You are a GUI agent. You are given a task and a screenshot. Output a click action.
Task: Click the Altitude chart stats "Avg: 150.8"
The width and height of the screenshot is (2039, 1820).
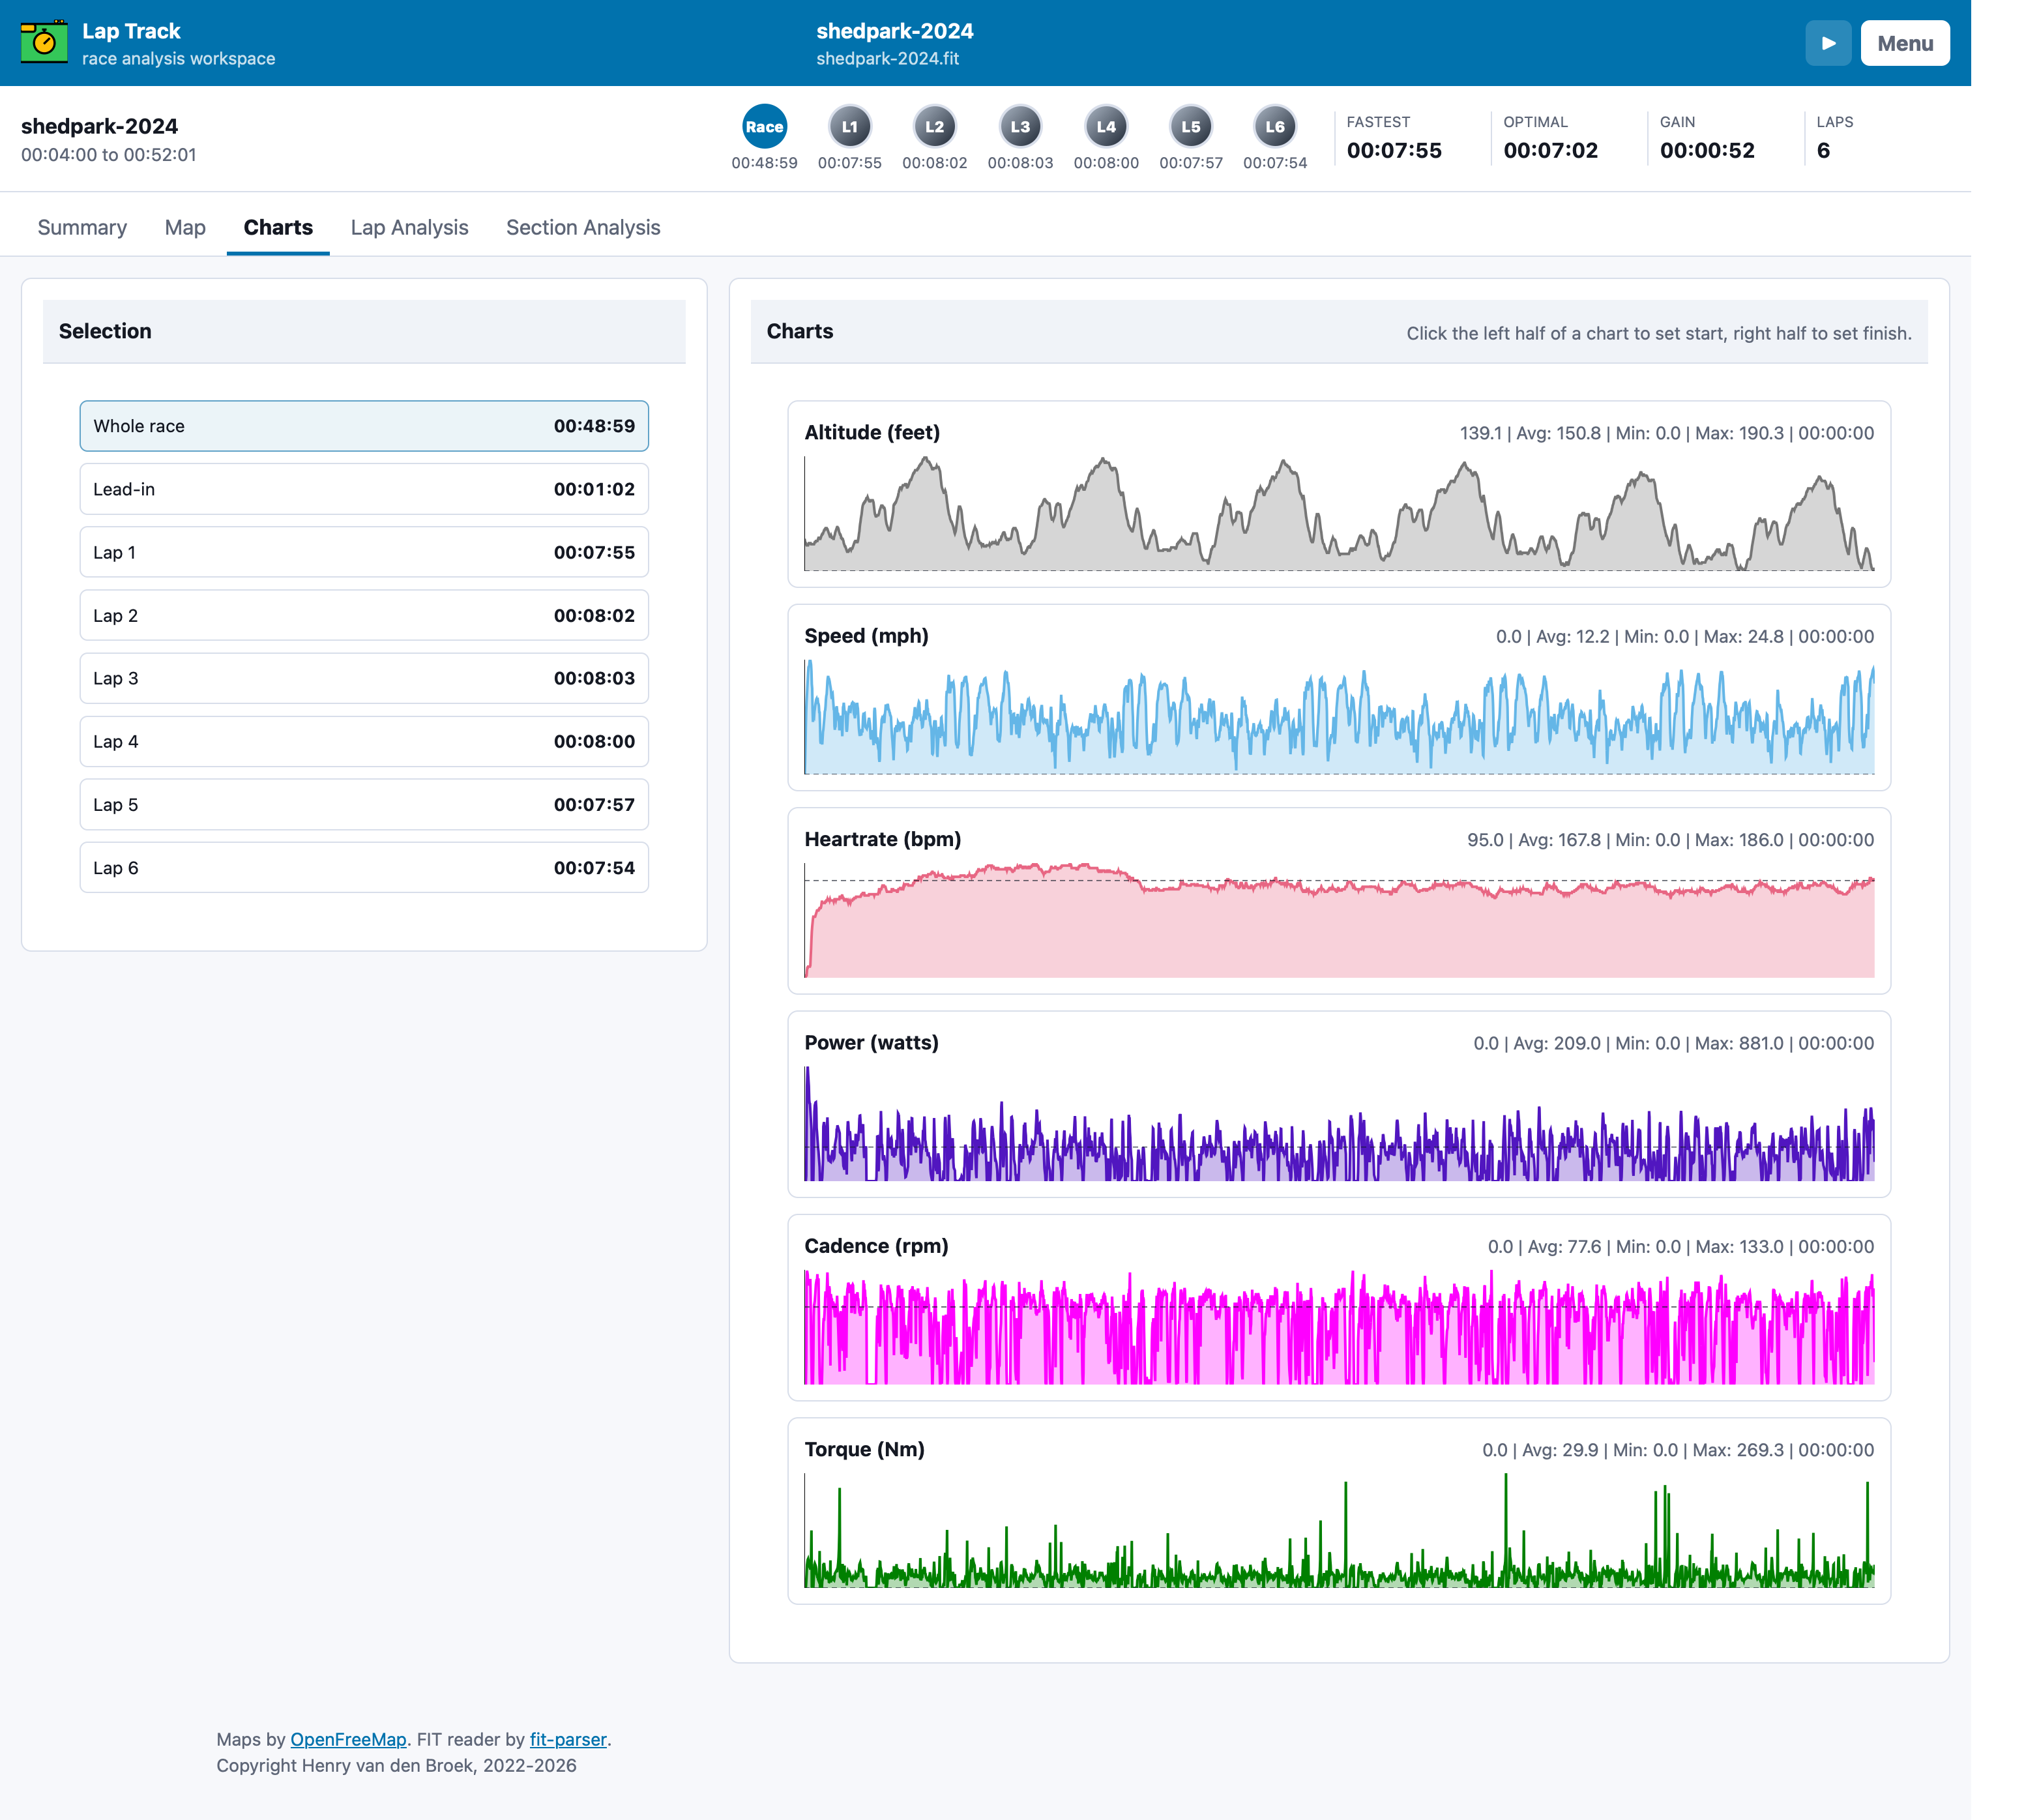pyautogui.click(x=1558, y=433)
